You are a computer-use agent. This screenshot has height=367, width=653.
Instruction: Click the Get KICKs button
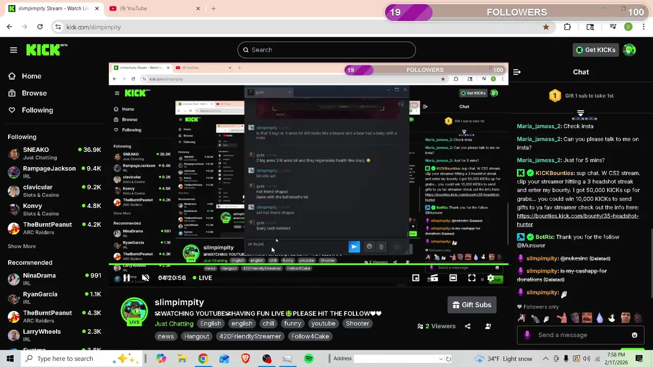(x=595, y=50)
